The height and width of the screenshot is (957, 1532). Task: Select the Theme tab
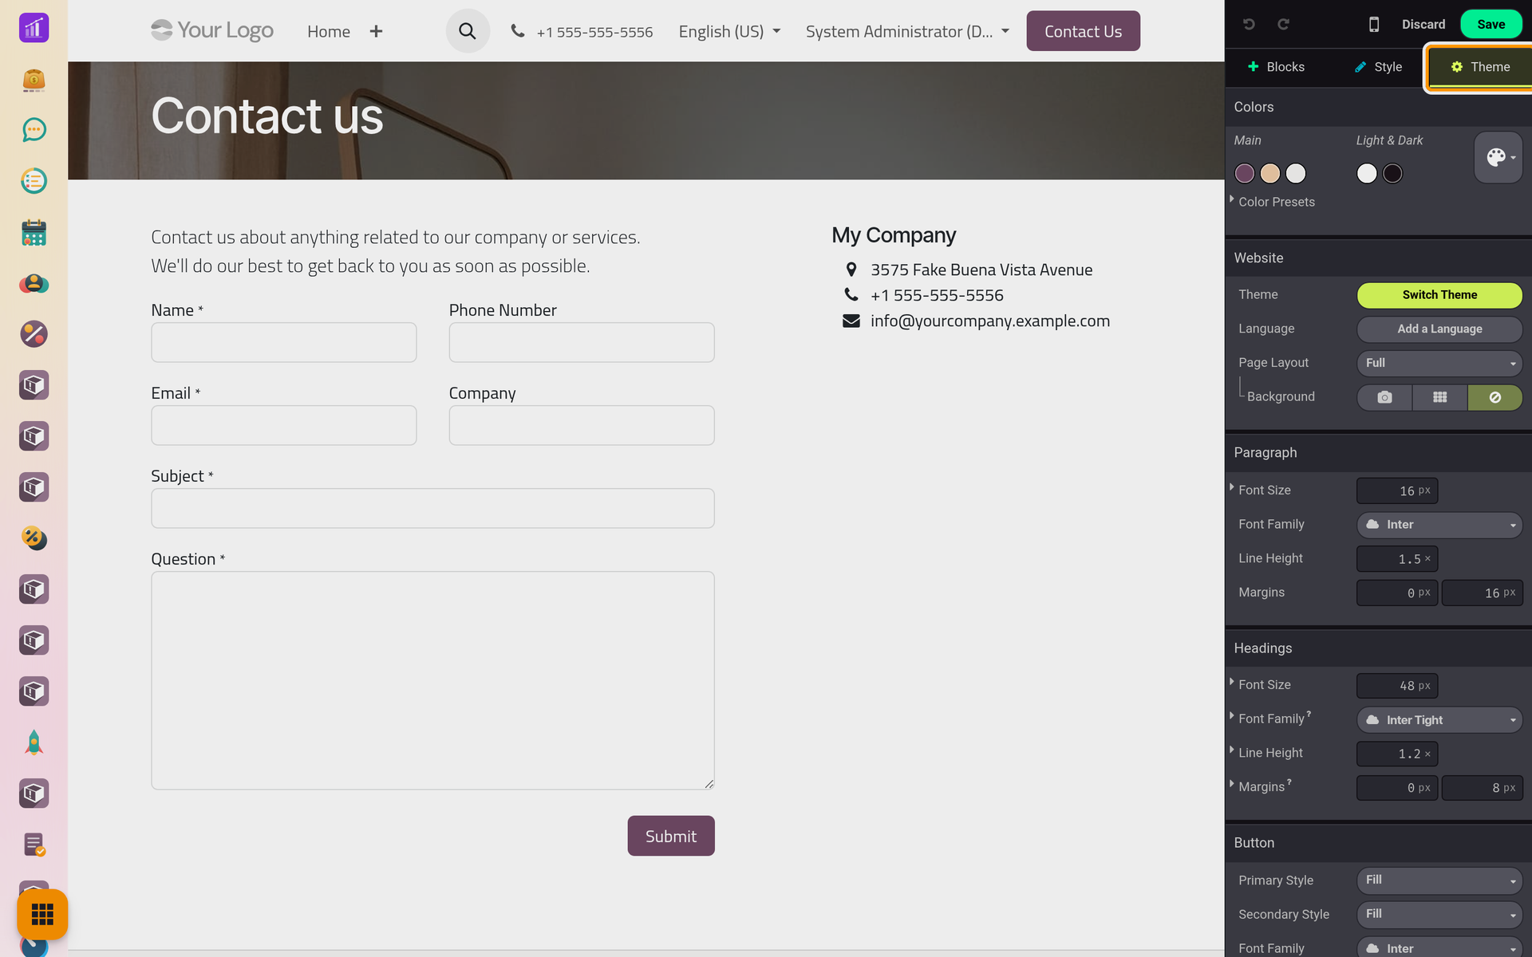click(1480, 67)
